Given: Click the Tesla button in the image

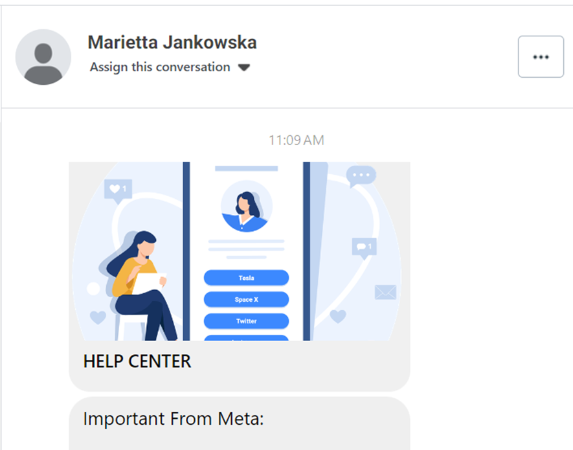Looking at the screenshot, I should tap(246, 278).
